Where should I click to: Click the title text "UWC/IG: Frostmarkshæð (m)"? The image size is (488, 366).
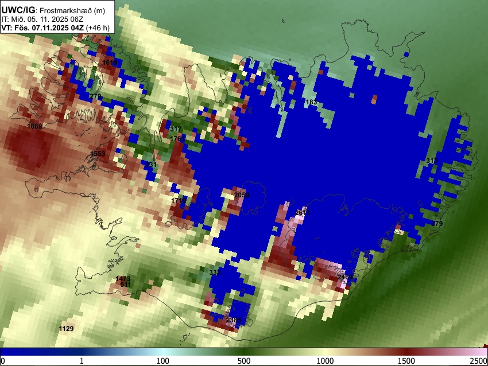pos(53,10)
